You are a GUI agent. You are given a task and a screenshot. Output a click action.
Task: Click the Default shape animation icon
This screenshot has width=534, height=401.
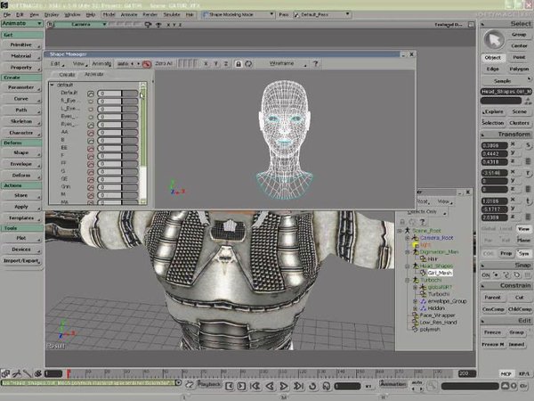pyautogui.click(x=91, y=93)
